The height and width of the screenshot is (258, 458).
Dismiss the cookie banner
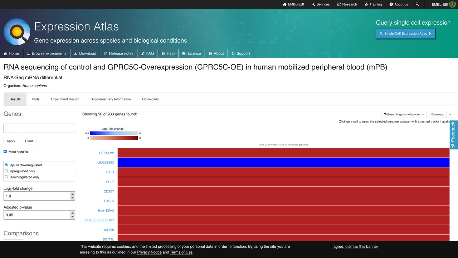pyautogui.click(x=355, y=247)
